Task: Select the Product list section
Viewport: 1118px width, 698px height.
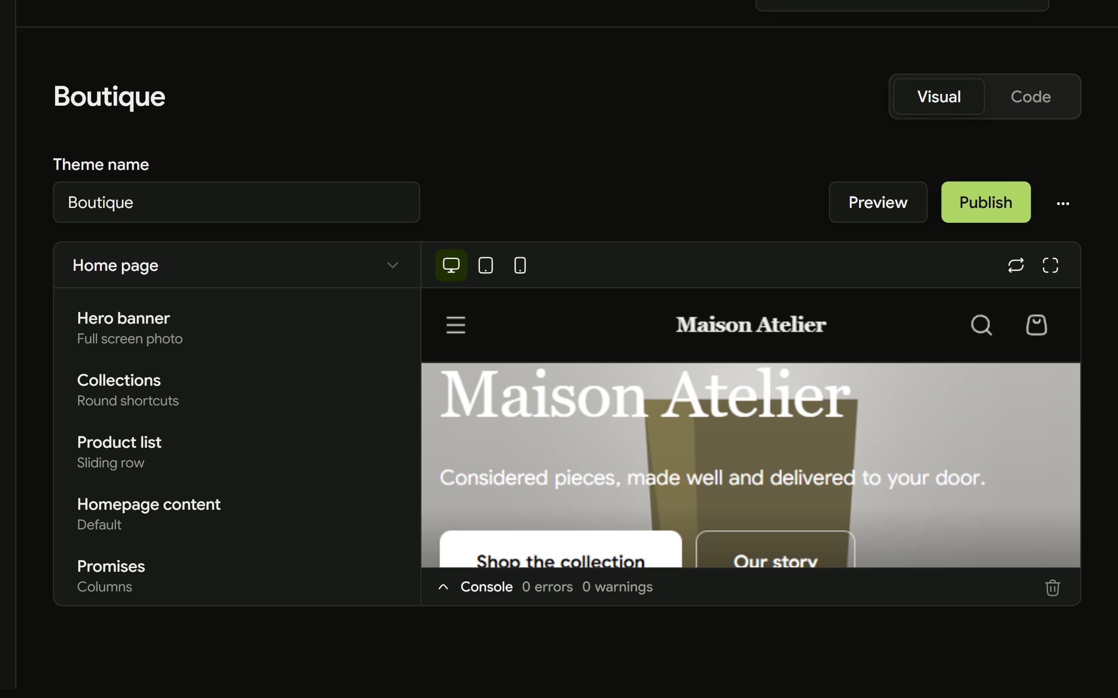Action: click(237, 452)
